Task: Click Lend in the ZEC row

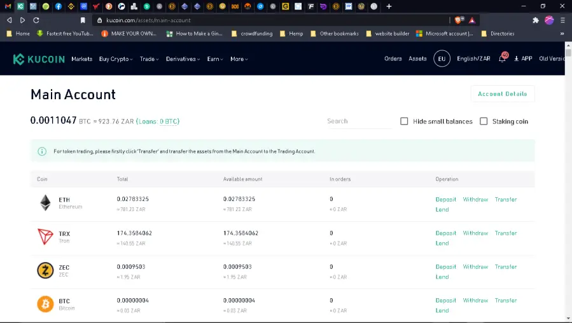Action: [x=442, y=277]
